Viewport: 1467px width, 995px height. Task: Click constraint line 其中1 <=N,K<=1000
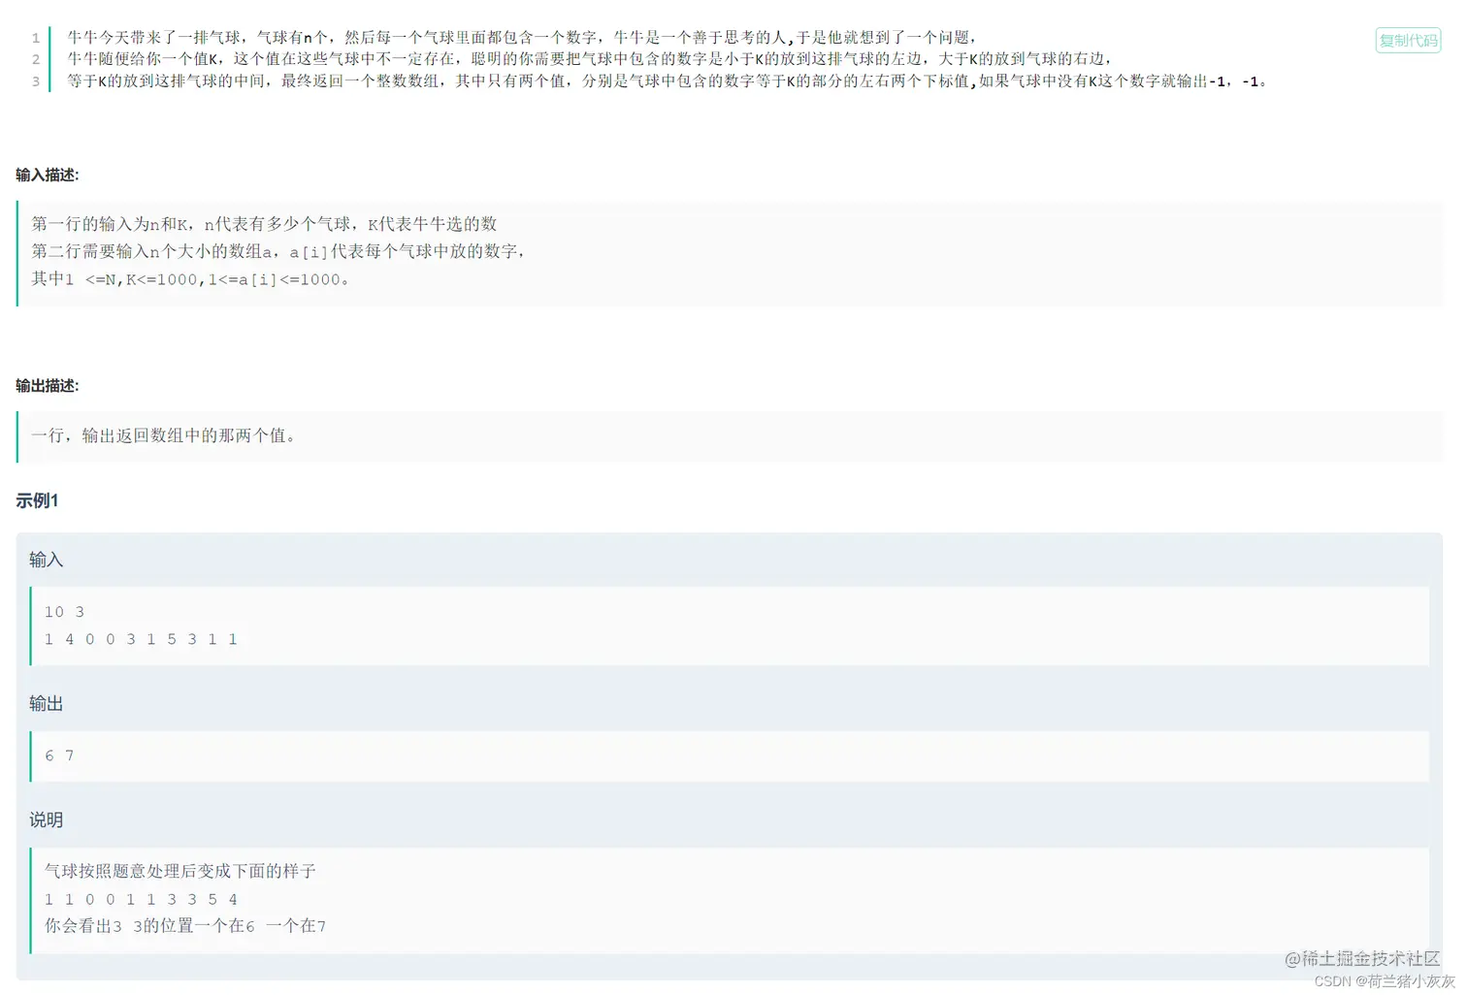coord(190,279)
